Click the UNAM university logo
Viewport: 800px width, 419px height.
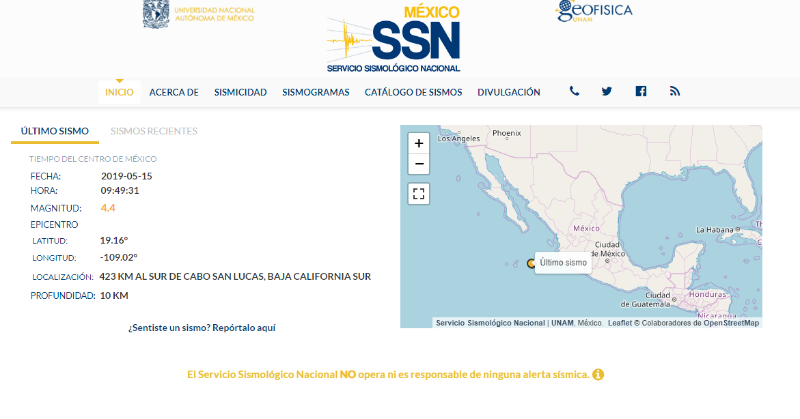(x=199, y=14)
